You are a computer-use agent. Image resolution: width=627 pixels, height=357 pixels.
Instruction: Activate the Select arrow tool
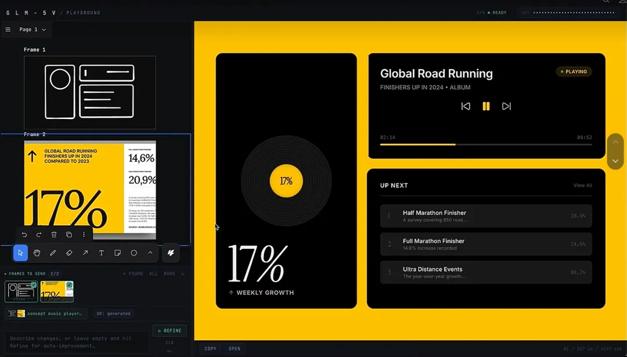20,253
